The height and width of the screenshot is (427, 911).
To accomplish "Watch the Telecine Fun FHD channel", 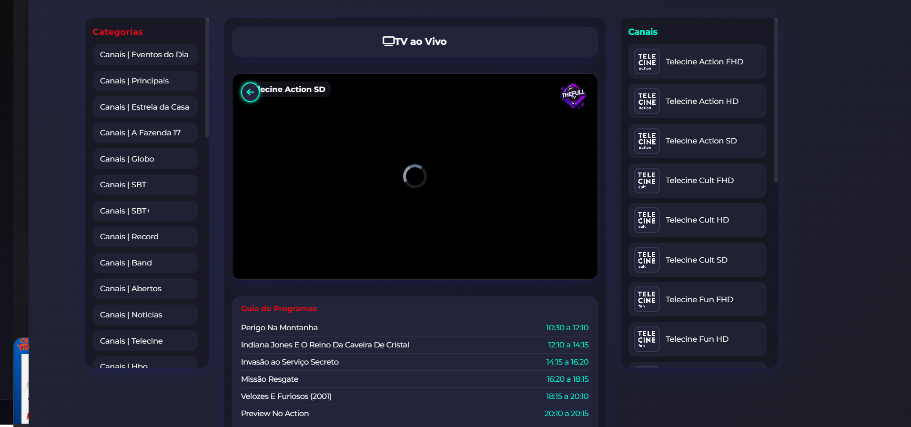I will 698,299.
